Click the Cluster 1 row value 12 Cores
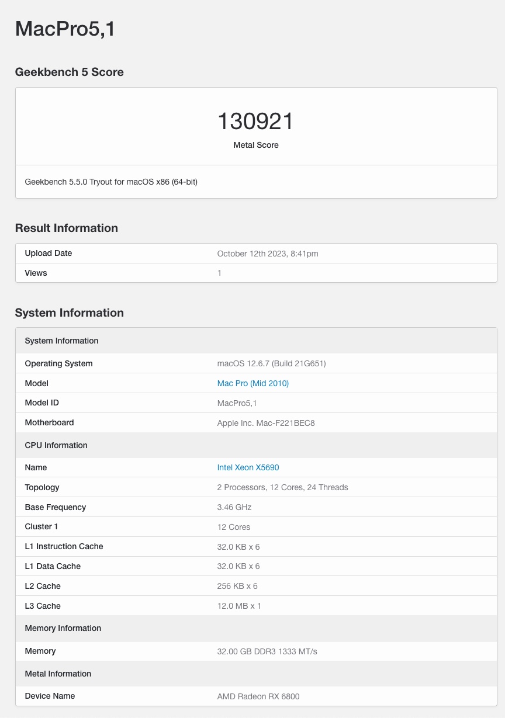This screenshot has height=718, width=505. click(234, 527)
